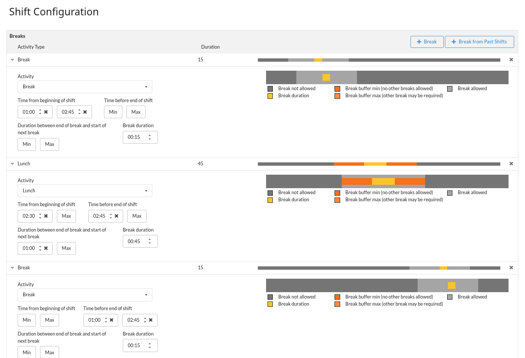This screenshot has height=358, width=525.
Task: Delete the first Break row using X icon
Action: (511, 60)
